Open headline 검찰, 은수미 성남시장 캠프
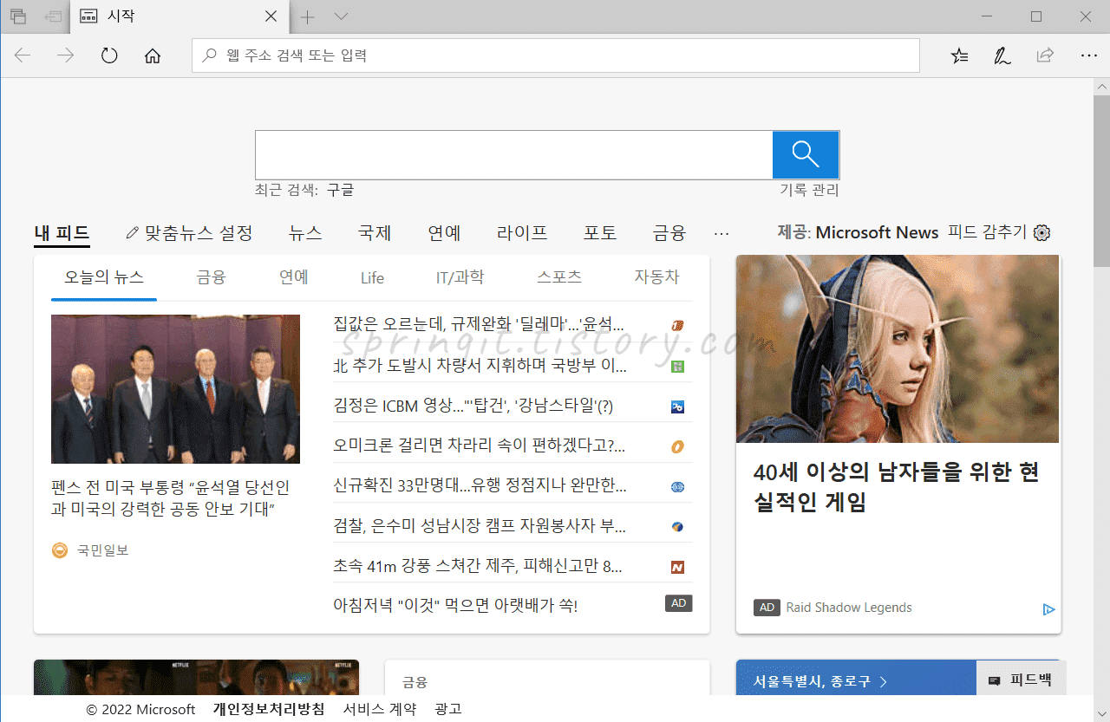The width and height of the screenshot is (1110, 722). 480,525
